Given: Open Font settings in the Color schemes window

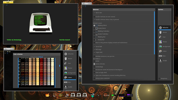Looking at the screenshot, I should 70,63.
